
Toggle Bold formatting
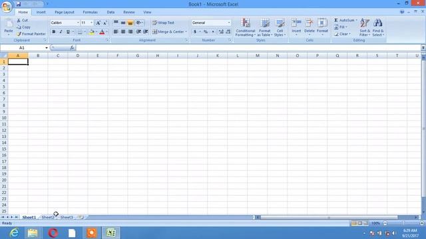click(x=54, y=32)
